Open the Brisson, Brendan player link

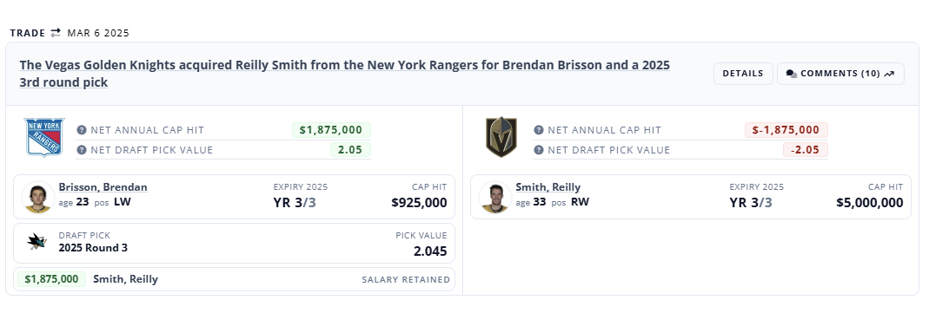click(x=103, y=187)
